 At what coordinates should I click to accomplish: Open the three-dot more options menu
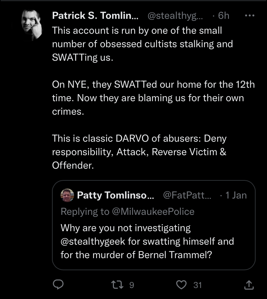(x=250, y=15)
